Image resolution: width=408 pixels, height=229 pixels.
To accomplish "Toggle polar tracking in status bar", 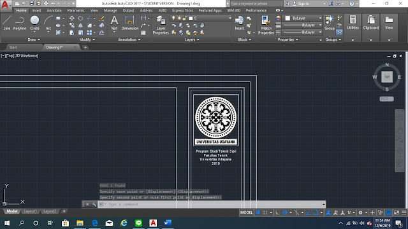I will (x=285, y=212).
